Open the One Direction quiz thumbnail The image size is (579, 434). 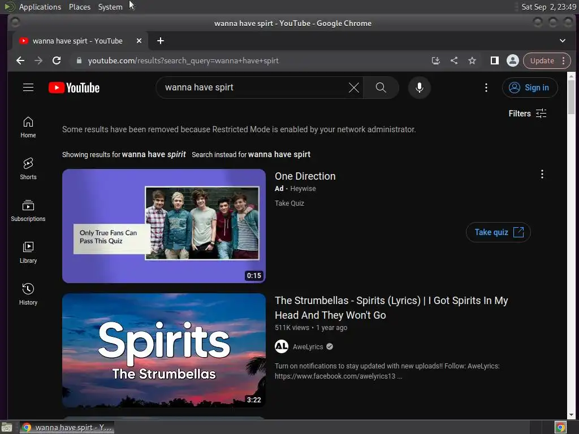point(164,226)
